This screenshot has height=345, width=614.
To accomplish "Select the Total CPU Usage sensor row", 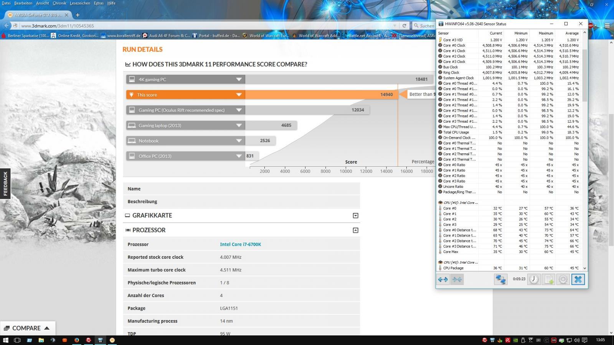I will coord(509,132).
